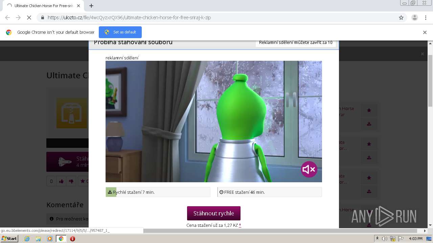Click the Set as default button
Image resolution: width=433 pixels, height=243 pixels.
click(x=120, y=32)
